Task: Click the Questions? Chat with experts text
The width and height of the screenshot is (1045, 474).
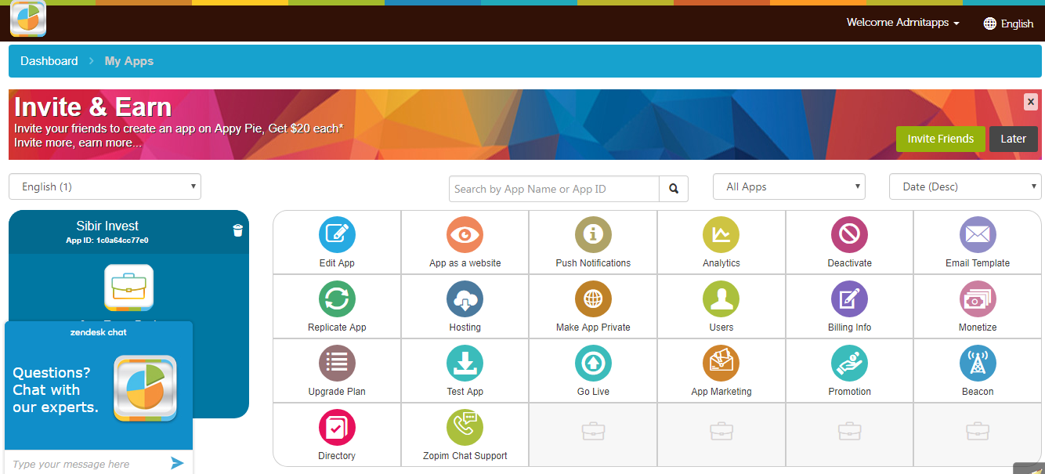Action: point(56,390)
